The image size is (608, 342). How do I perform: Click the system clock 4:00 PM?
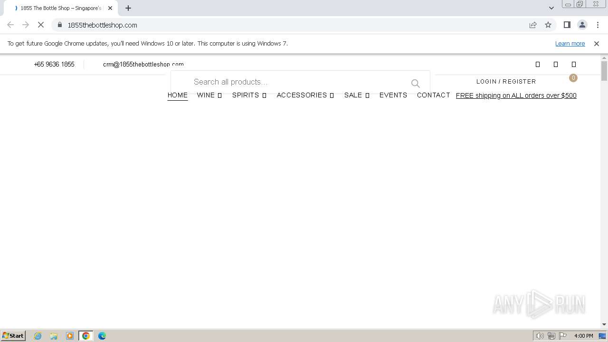583,336
